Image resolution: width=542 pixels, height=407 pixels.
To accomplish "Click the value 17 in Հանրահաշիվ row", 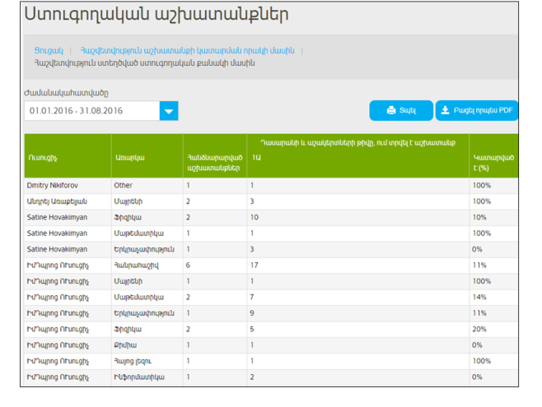I will click(x=254, y=266).
